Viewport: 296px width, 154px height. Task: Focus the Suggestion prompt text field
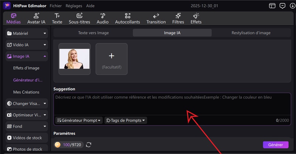click(172, 104)
